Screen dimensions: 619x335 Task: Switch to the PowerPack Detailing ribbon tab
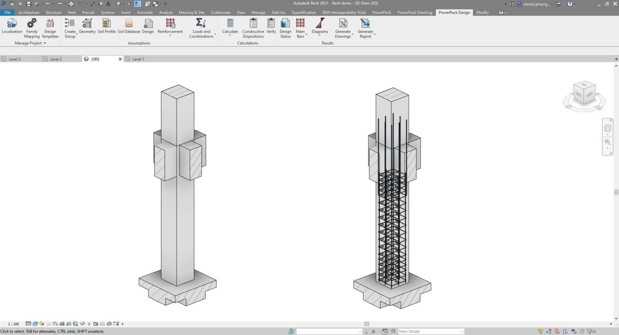tap(414, 12)
